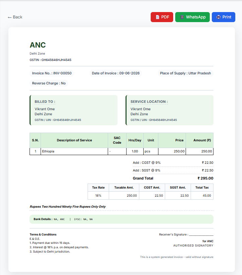The image size is (242, 275).
Task: Click Vikrant Ome in Service Location card
Action: click(140, 109)
